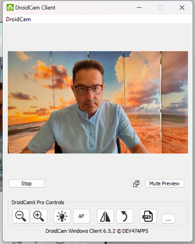Trigger autofocus with the AF button

(x=81, y=216)
